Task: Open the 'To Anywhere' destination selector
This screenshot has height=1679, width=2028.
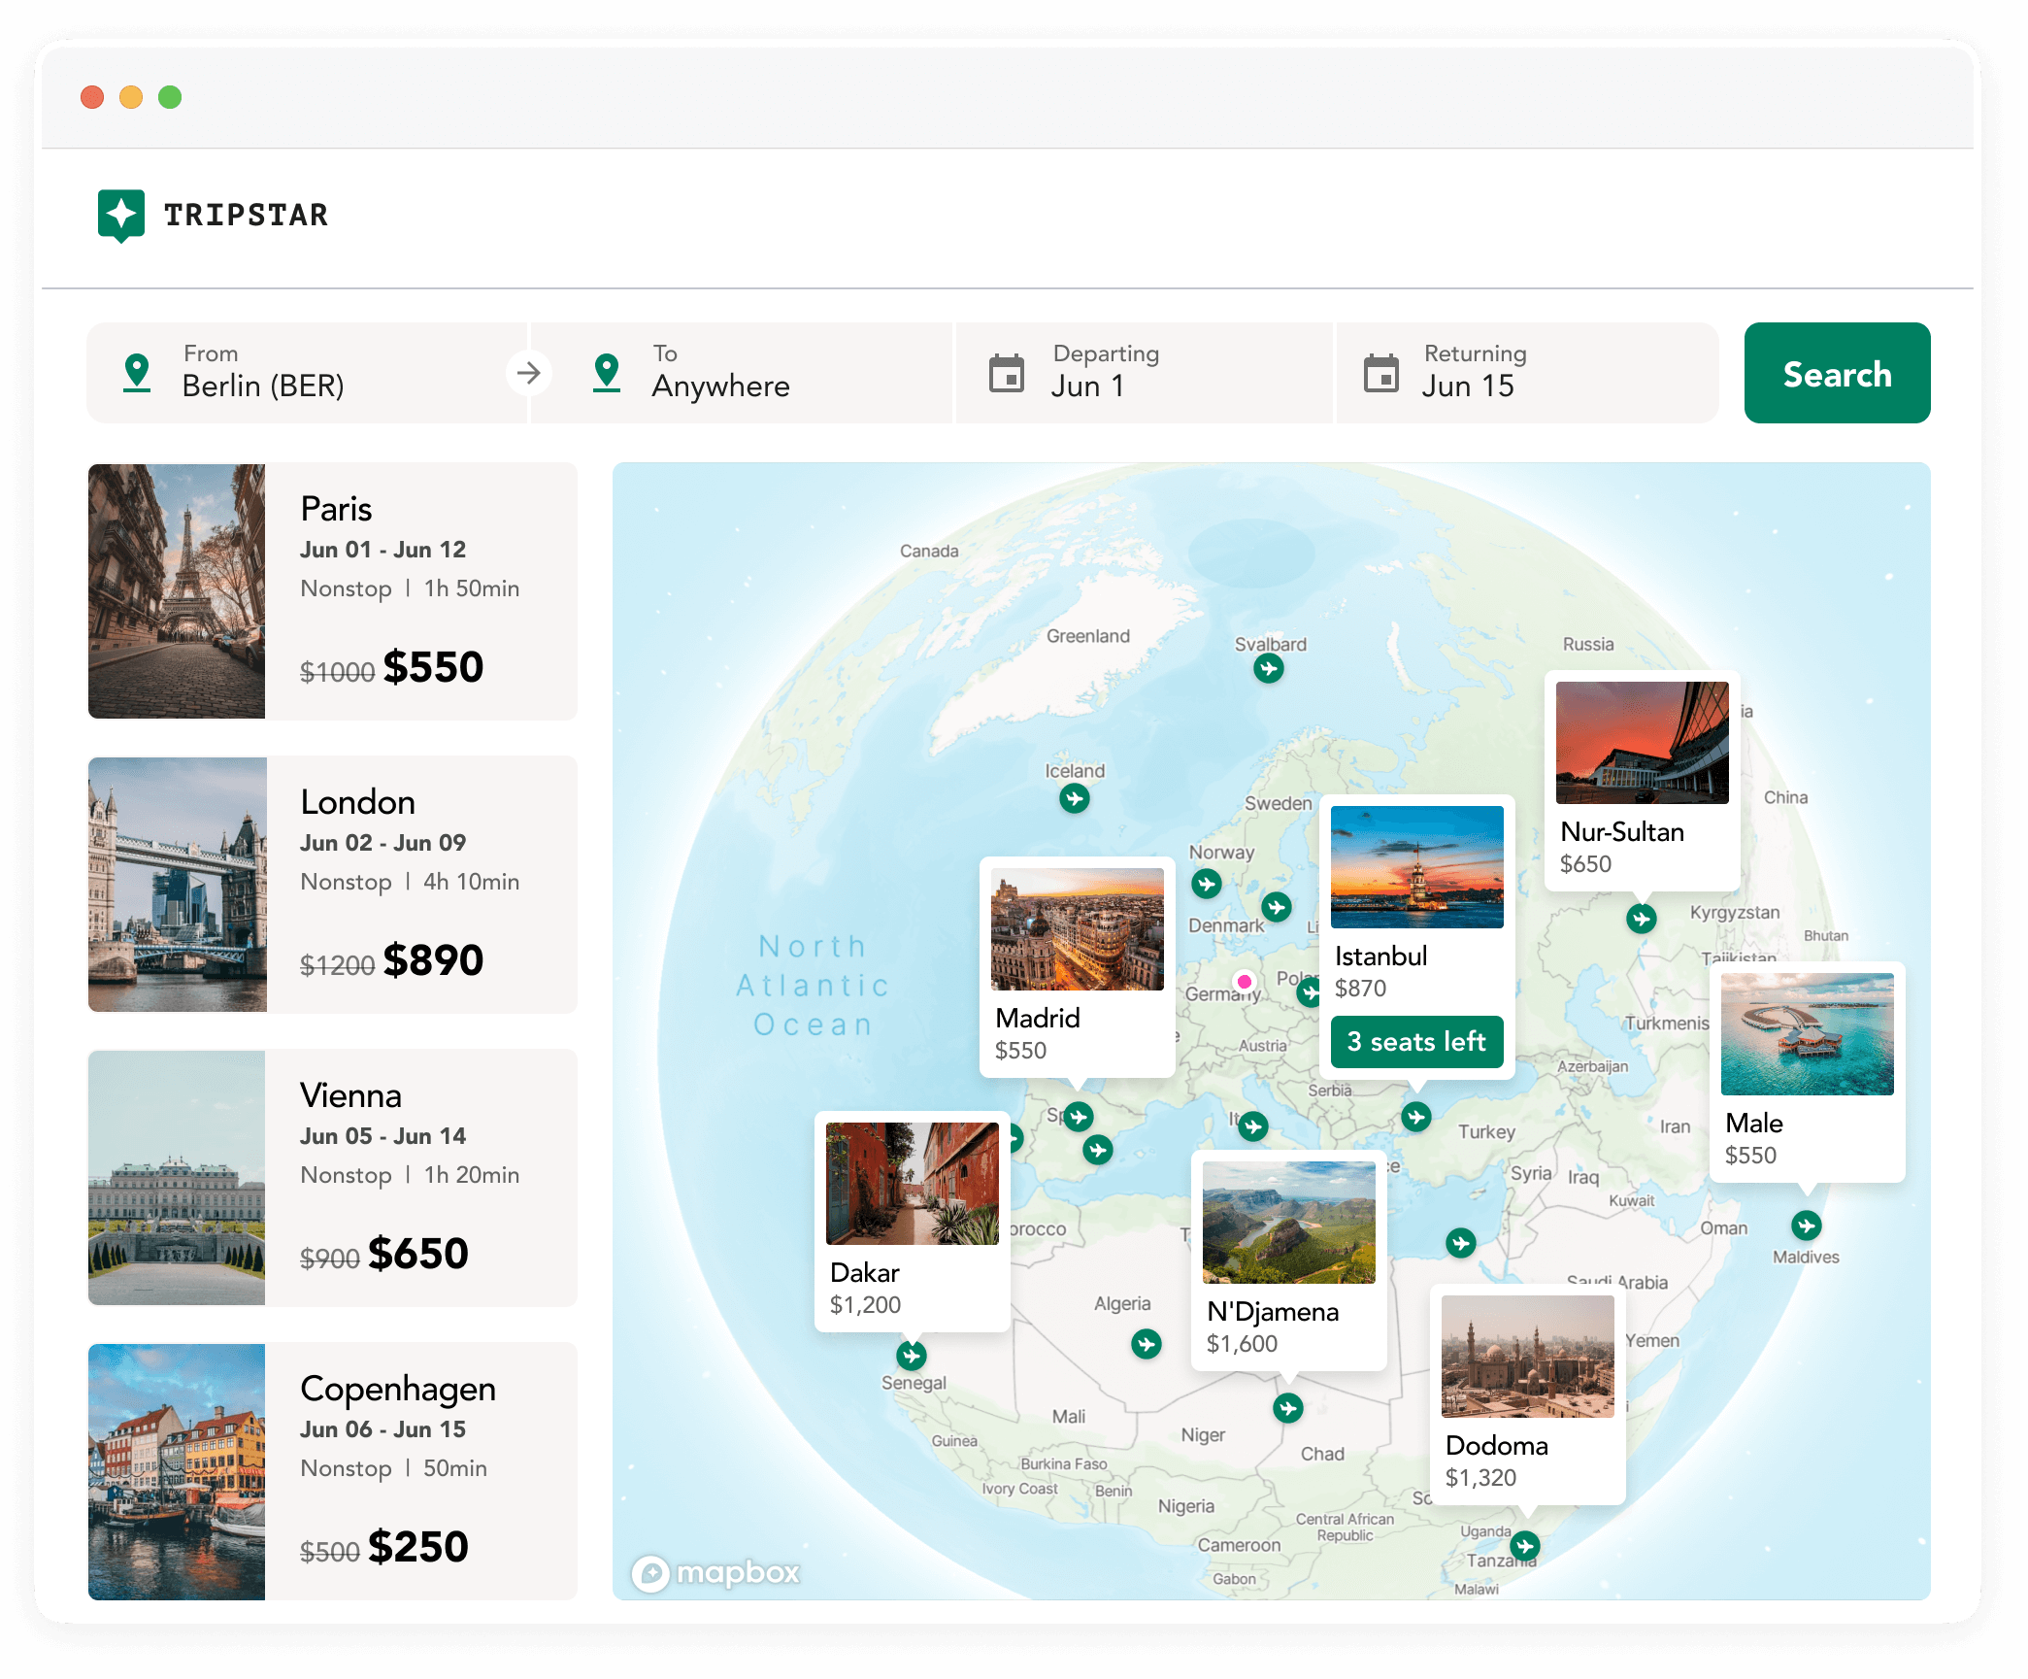Action: (x=741, y=373)
